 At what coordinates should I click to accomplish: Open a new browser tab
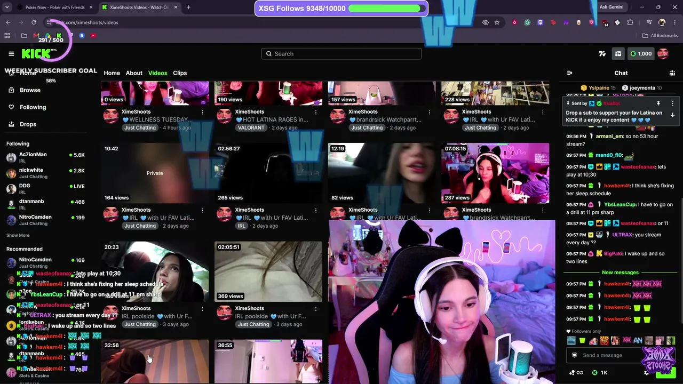[x=188, y=7]
